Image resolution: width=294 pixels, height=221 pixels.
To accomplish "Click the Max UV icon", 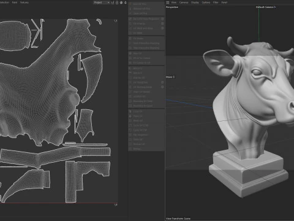I will tap(130, 53).
